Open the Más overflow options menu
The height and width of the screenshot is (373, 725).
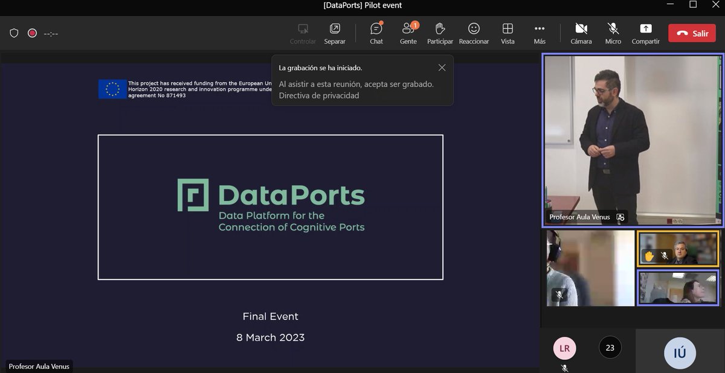coord(539,33)
